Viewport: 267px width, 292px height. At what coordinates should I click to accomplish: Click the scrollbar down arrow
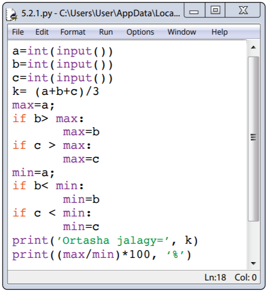pyautogui.click(x=253, y=263)
